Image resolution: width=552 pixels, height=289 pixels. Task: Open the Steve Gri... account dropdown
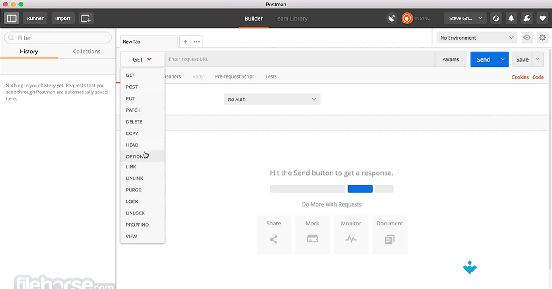pos(465,18)
